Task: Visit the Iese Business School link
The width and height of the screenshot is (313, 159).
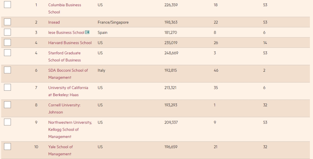Action: 66,33
